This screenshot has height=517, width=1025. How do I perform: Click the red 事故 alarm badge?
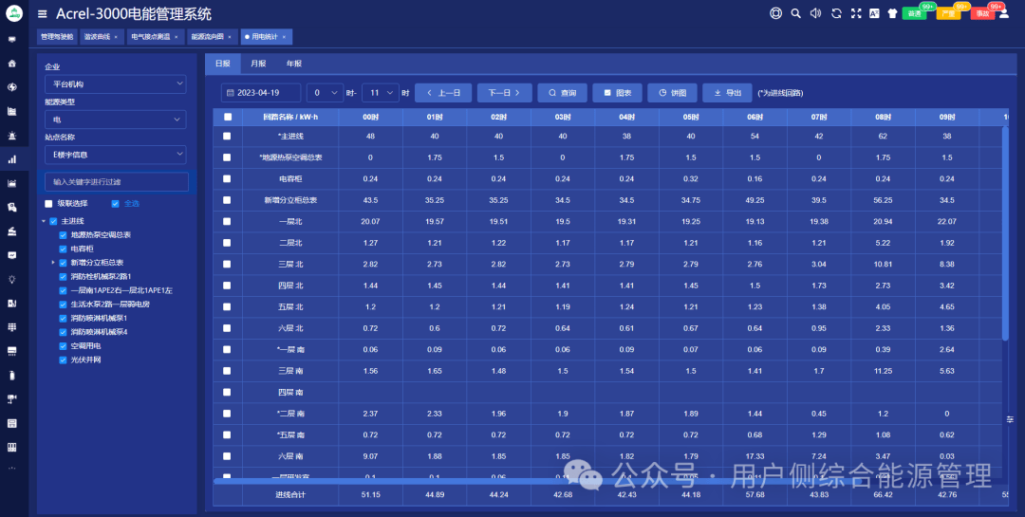982,13
